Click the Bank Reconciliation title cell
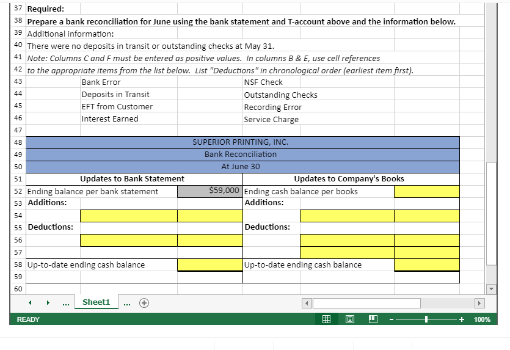Image resolution: width=510 pixels, height=350 pixels. pos(242,155)
